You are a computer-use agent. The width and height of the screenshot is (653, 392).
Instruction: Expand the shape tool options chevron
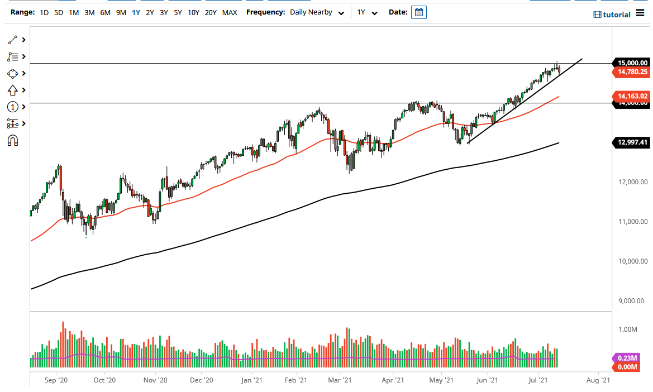pyautogui.click(x=23, y=73)
